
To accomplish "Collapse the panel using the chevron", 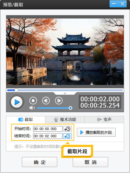I will click(65, 93).
